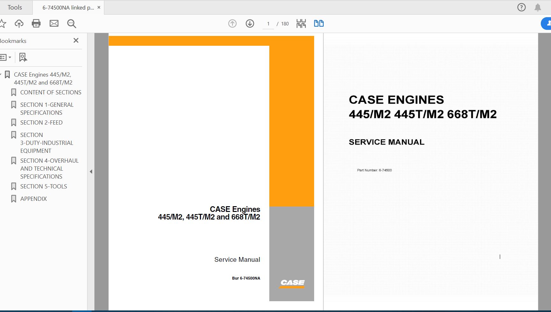Switch to the Tools tab

15,7
